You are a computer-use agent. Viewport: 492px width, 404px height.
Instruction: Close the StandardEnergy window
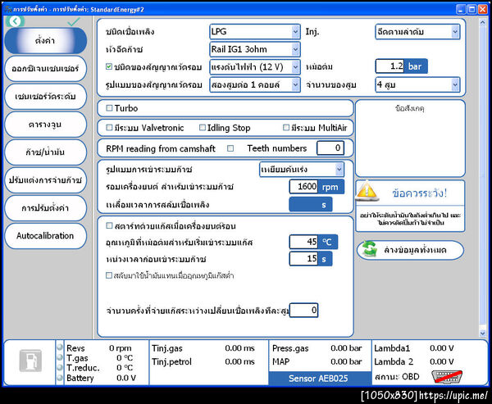483,9
